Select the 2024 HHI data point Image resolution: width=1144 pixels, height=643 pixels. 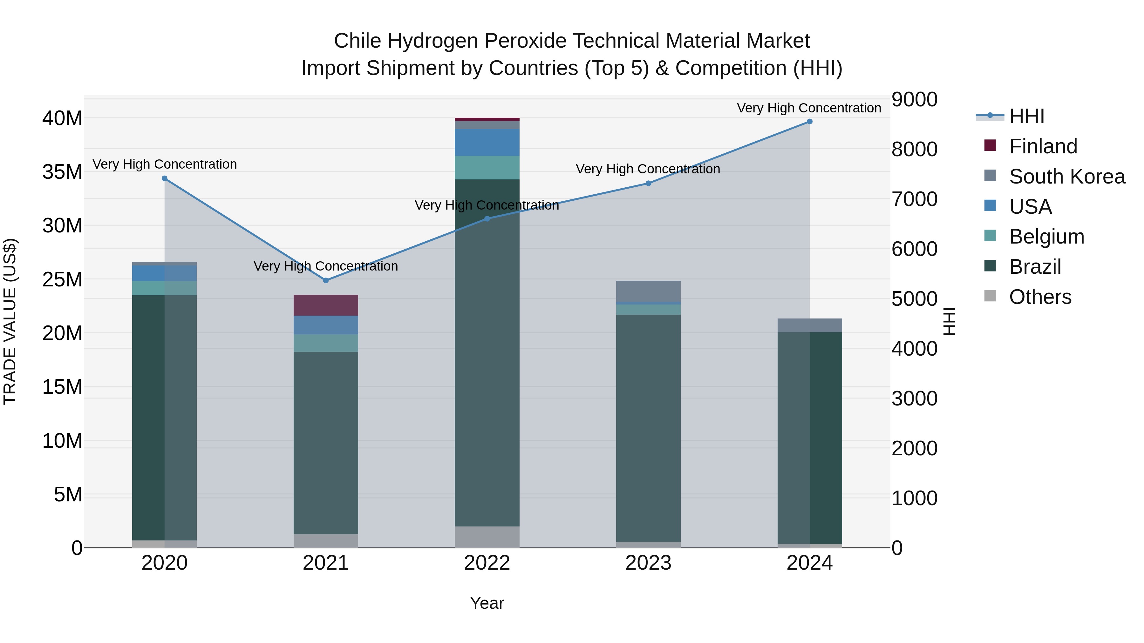pyautogui.click(x=809, y=122)
